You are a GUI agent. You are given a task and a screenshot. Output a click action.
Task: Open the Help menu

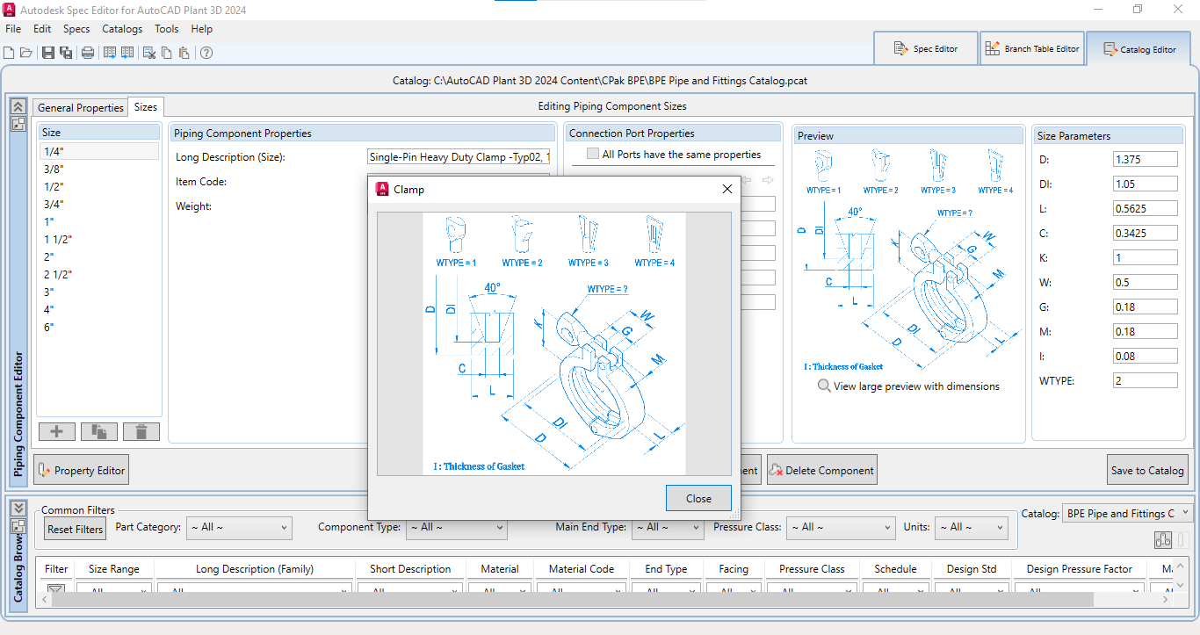202,29
